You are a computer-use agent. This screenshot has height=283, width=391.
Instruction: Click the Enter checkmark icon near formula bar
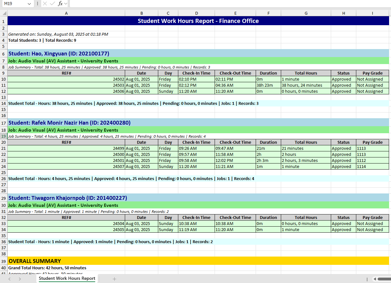53,4
